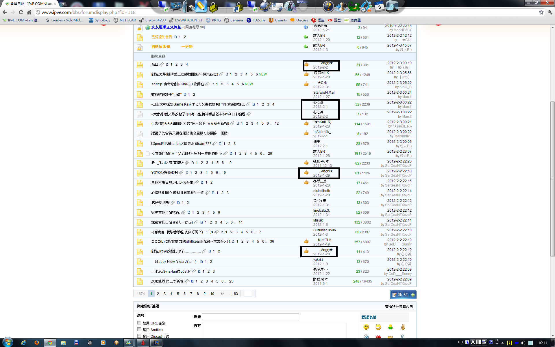Enable the 禁用 URL 識別 checkbox
Image resolution: width=555 pixels, height=347 pixels.
[x=139, y=323]
